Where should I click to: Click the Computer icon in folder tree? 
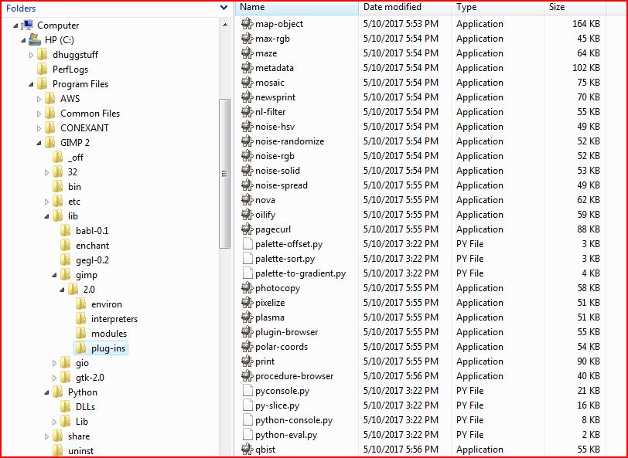(27, 25)
